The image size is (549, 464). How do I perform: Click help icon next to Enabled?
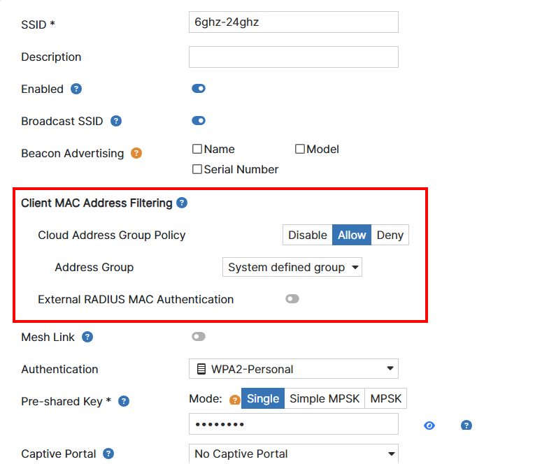pos(77,89)
